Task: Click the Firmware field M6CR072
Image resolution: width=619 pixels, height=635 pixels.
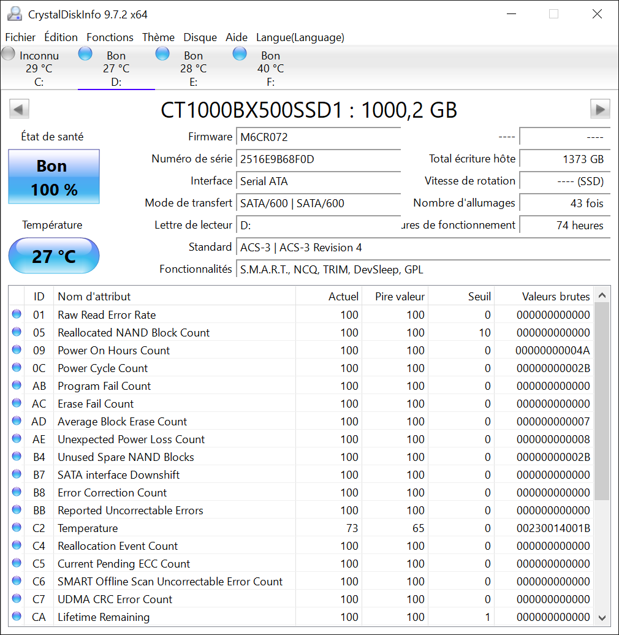Action: 318,137
